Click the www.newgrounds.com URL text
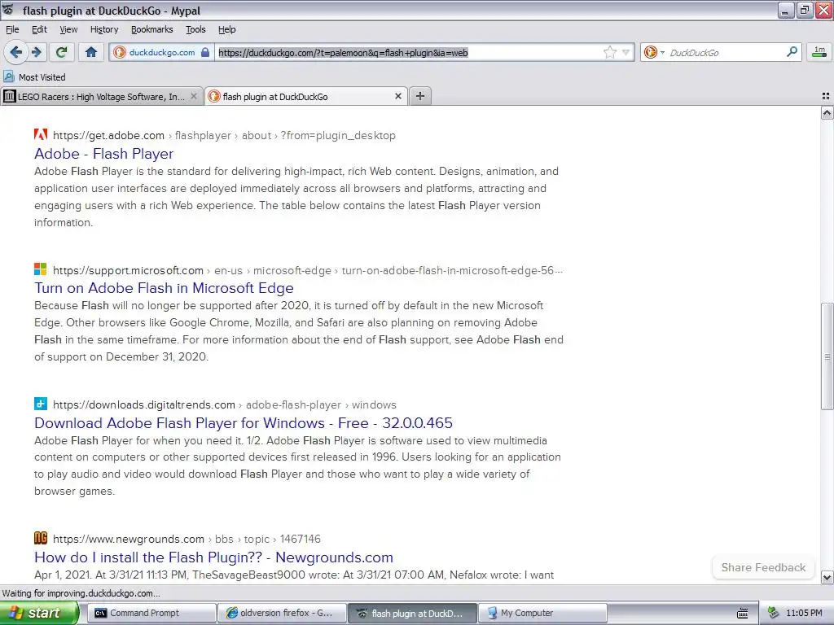834x625 pixels. coord(129,540)
